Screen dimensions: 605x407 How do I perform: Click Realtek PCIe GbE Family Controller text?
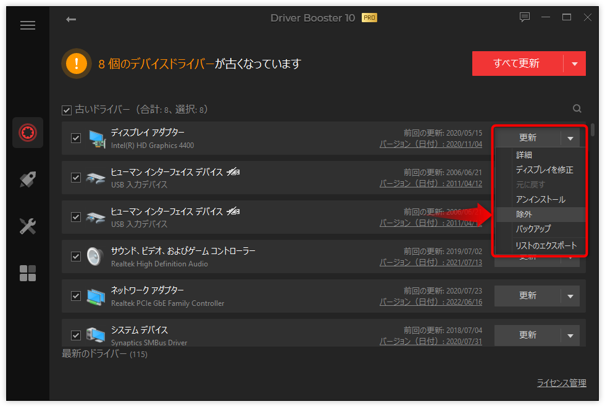pos(167,303)
